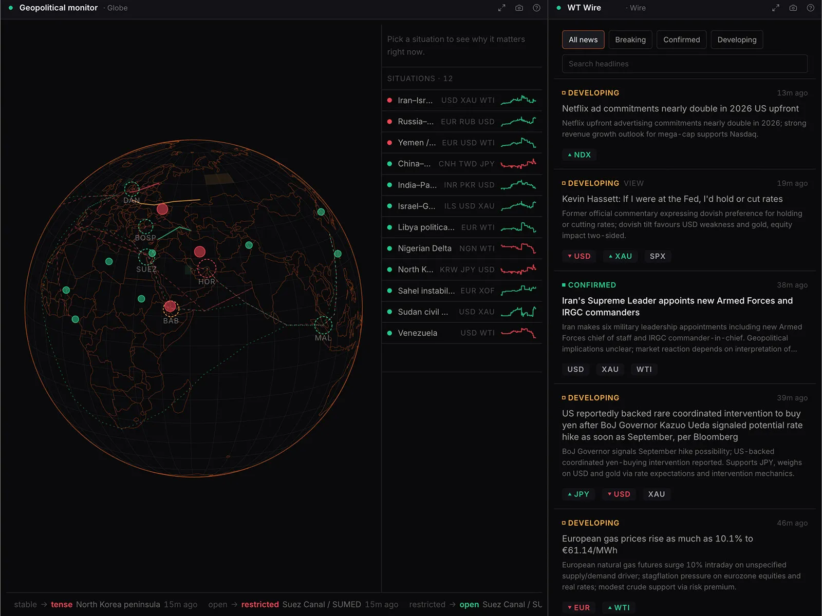Click the BAB chokepoint marker on the globe
822x616 pixels.
(x=171, y=308)
